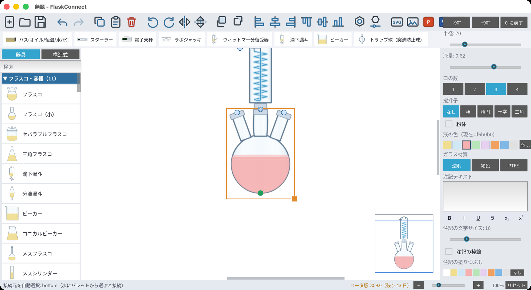Select the 器具 tab
Image resolution: width=531 pixels, height=290 pixels.
[x=21, y=55]
